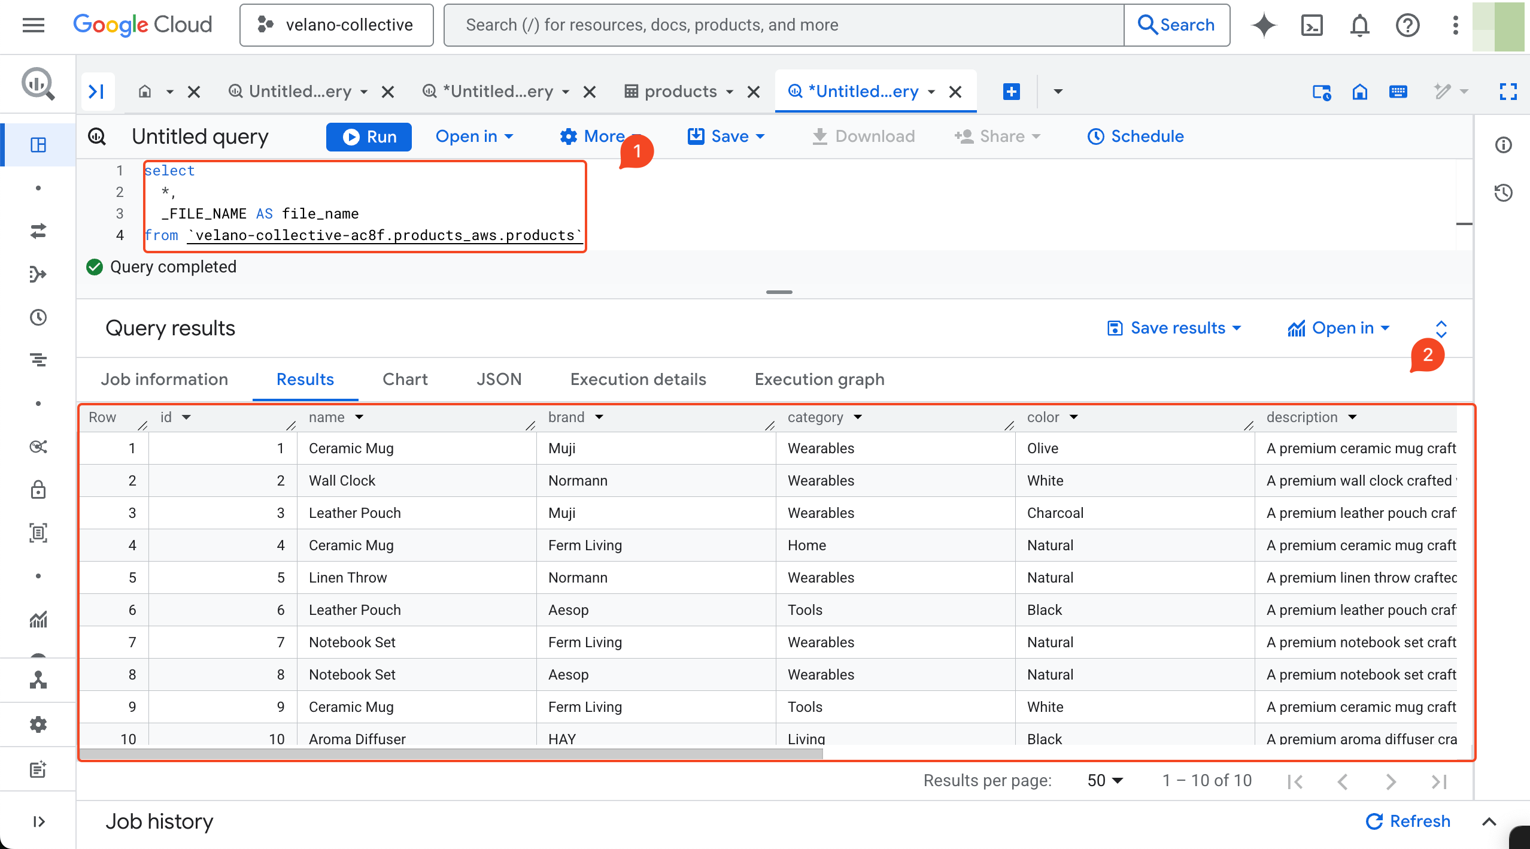Open the release notes icon in sidebar
The image size is (1530, 849).
tap(38, 769)
